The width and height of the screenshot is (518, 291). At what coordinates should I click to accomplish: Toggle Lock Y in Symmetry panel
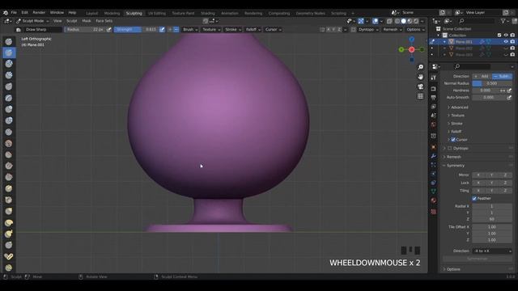[x=491, y=183]
